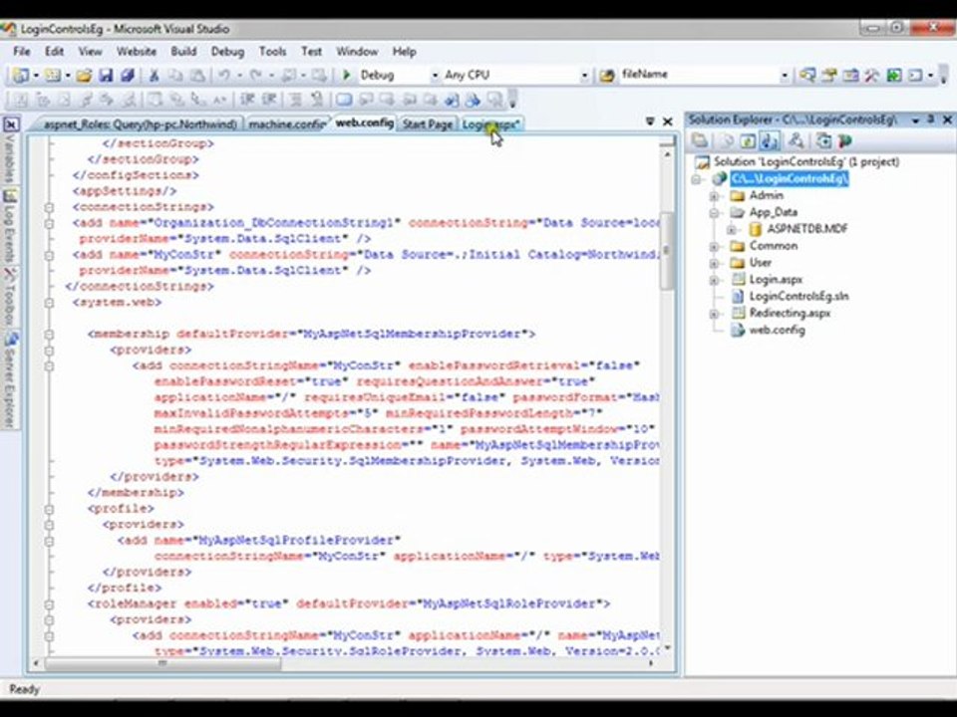The height and width of the screenshot is (717, 957).
Task: Open the active files list dropdown arrow
Action: [650, 121]
